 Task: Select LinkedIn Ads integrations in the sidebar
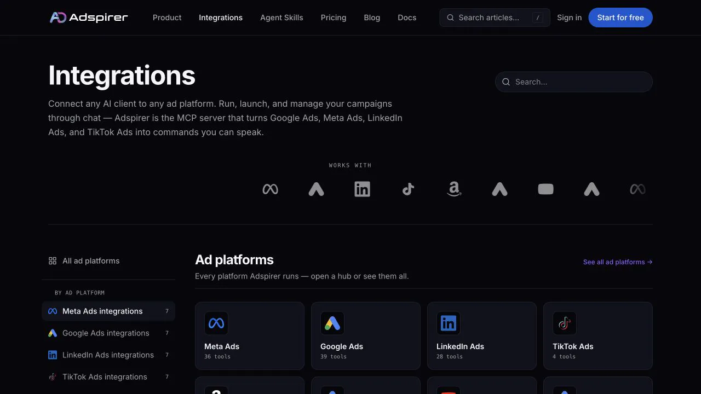(x=108, y=355)
